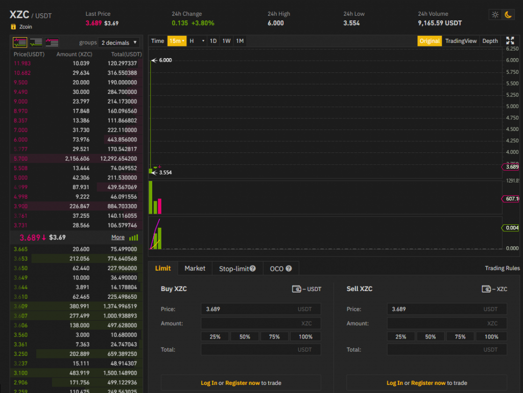
Task: Click the Stop-limit help question mark
Action: (x=252, y=269)
